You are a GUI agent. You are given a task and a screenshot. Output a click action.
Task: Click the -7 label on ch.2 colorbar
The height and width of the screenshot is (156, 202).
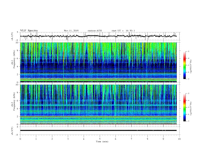coord(188,121)
